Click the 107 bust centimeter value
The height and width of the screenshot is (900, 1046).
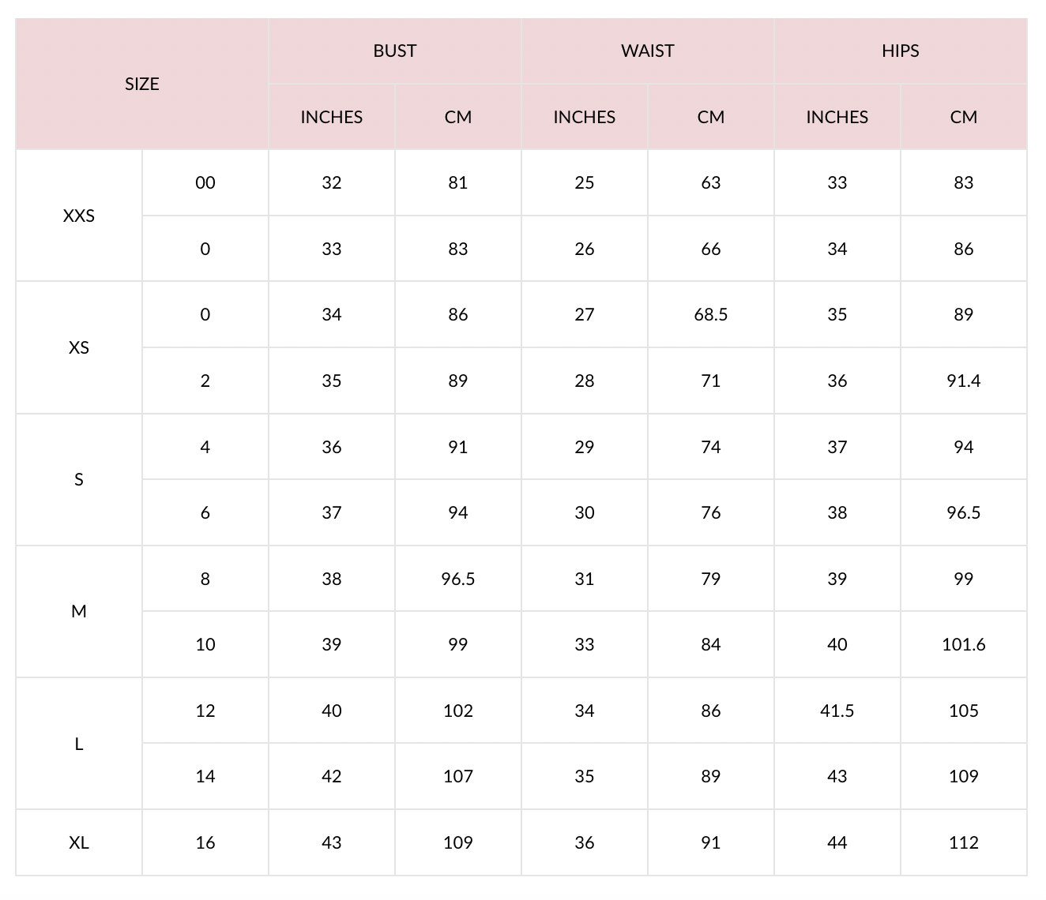[x=457, y=776]
